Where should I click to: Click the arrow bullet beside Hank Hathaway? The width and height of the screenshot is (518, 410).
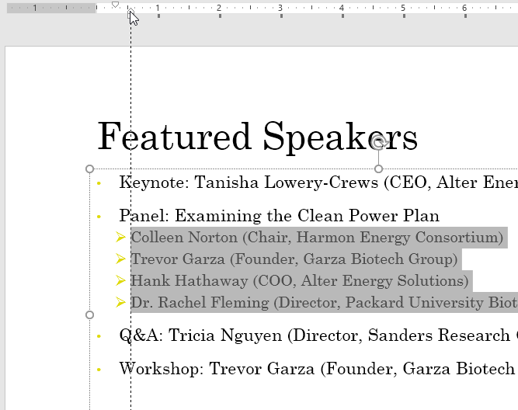tap(120, 281)
